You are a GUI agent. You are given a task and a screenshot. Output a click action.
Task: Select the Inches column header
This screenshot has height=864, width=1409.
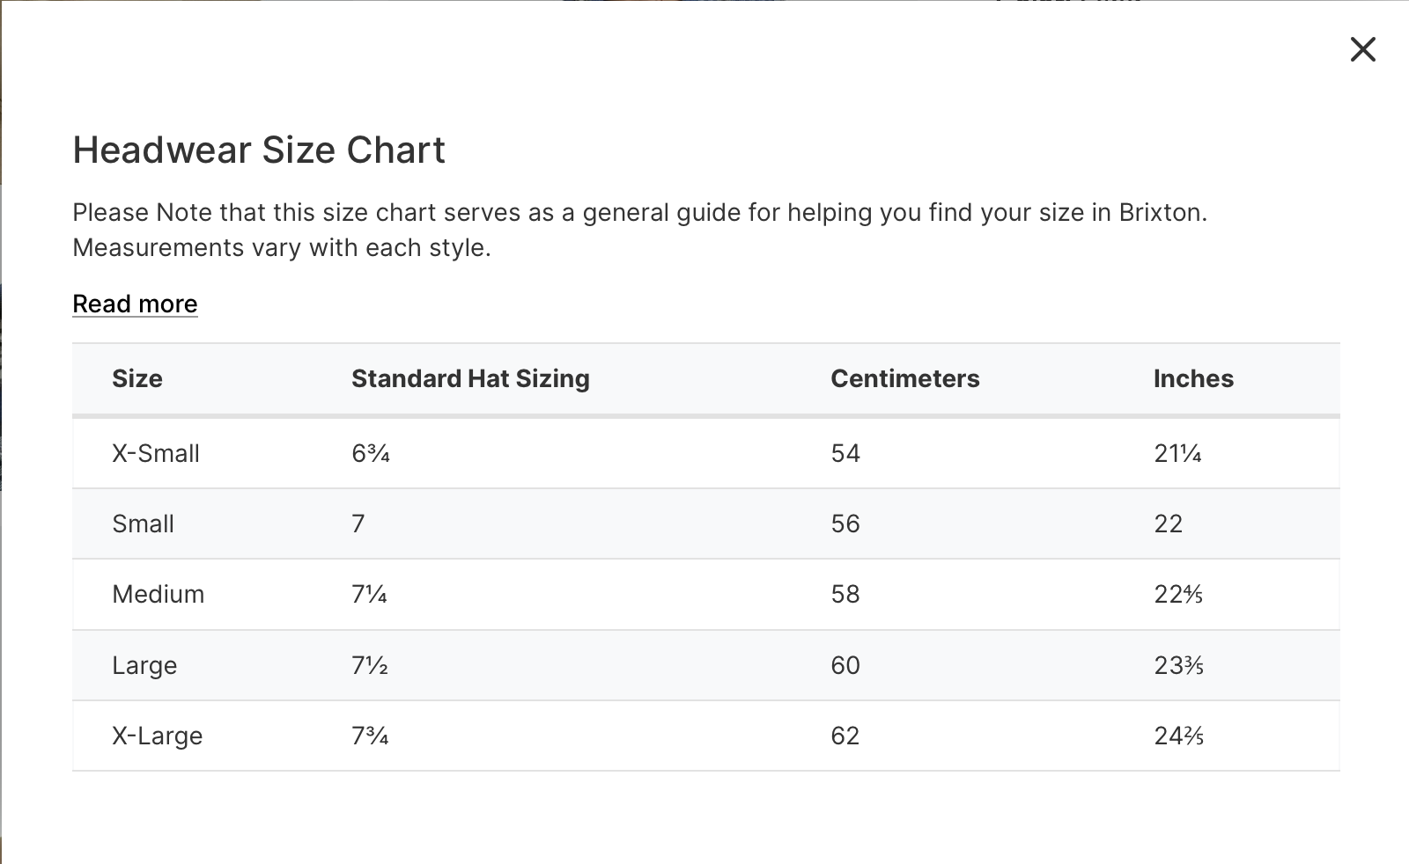(x=1193, y=378)
